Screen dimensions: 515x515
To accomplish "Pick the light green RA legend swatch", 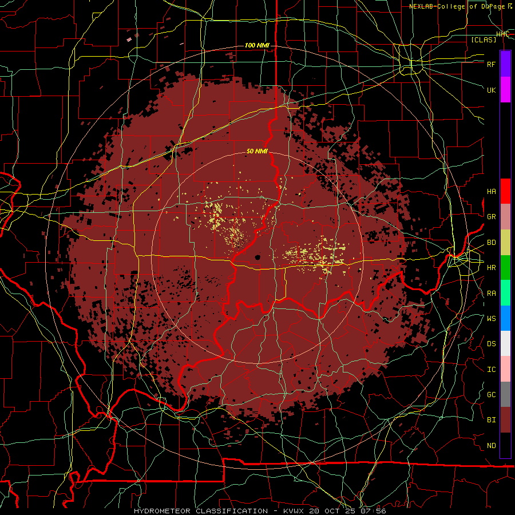I will [x=505, y=293].
